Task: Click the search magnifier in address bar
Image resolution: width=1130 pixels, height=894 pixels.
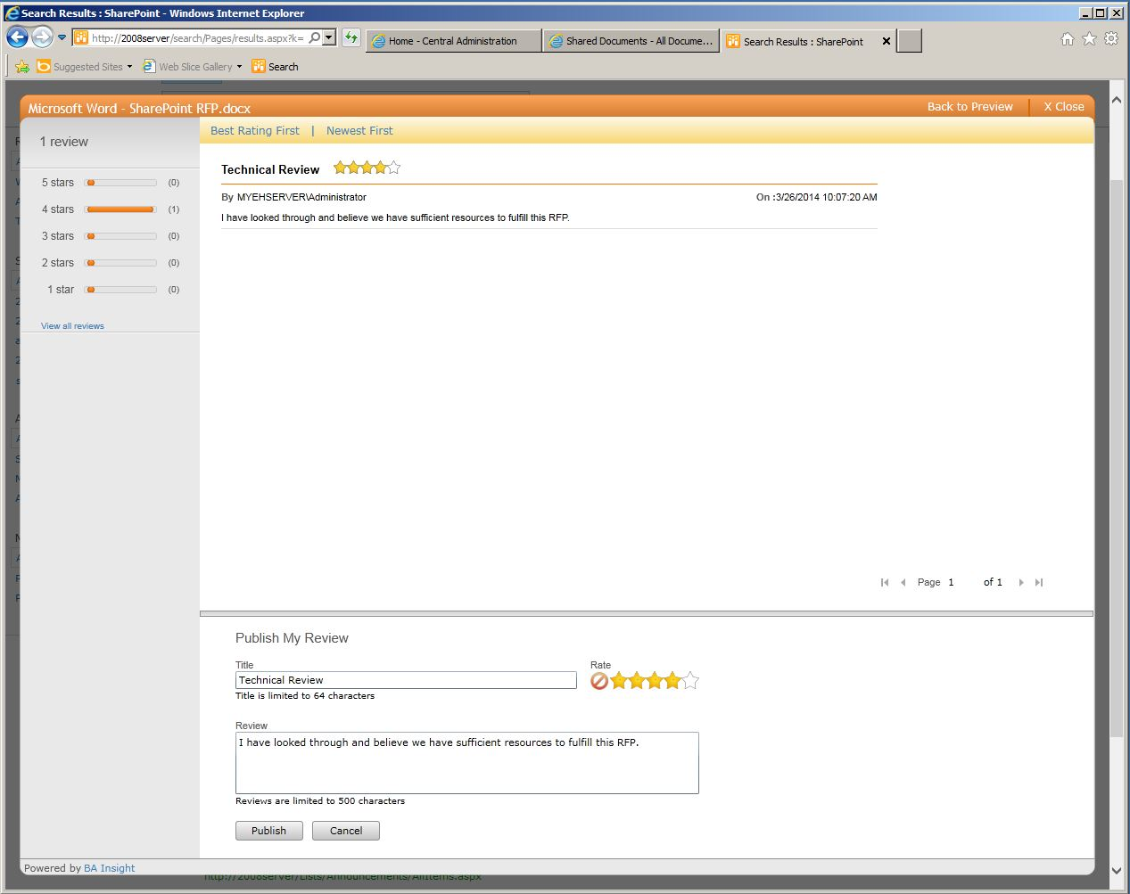Action: 314,38
